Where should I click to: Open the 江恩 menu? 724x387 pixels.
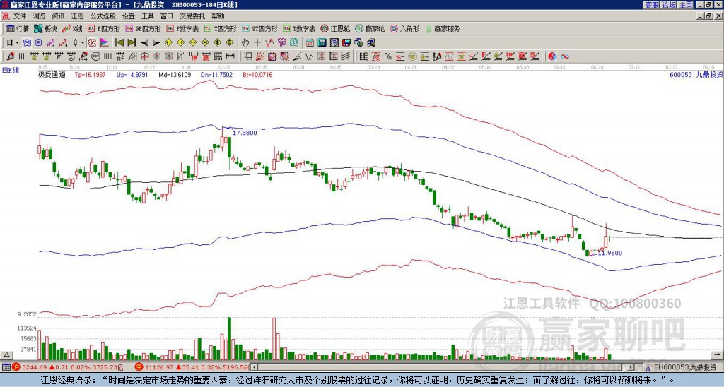pos(77,16)
